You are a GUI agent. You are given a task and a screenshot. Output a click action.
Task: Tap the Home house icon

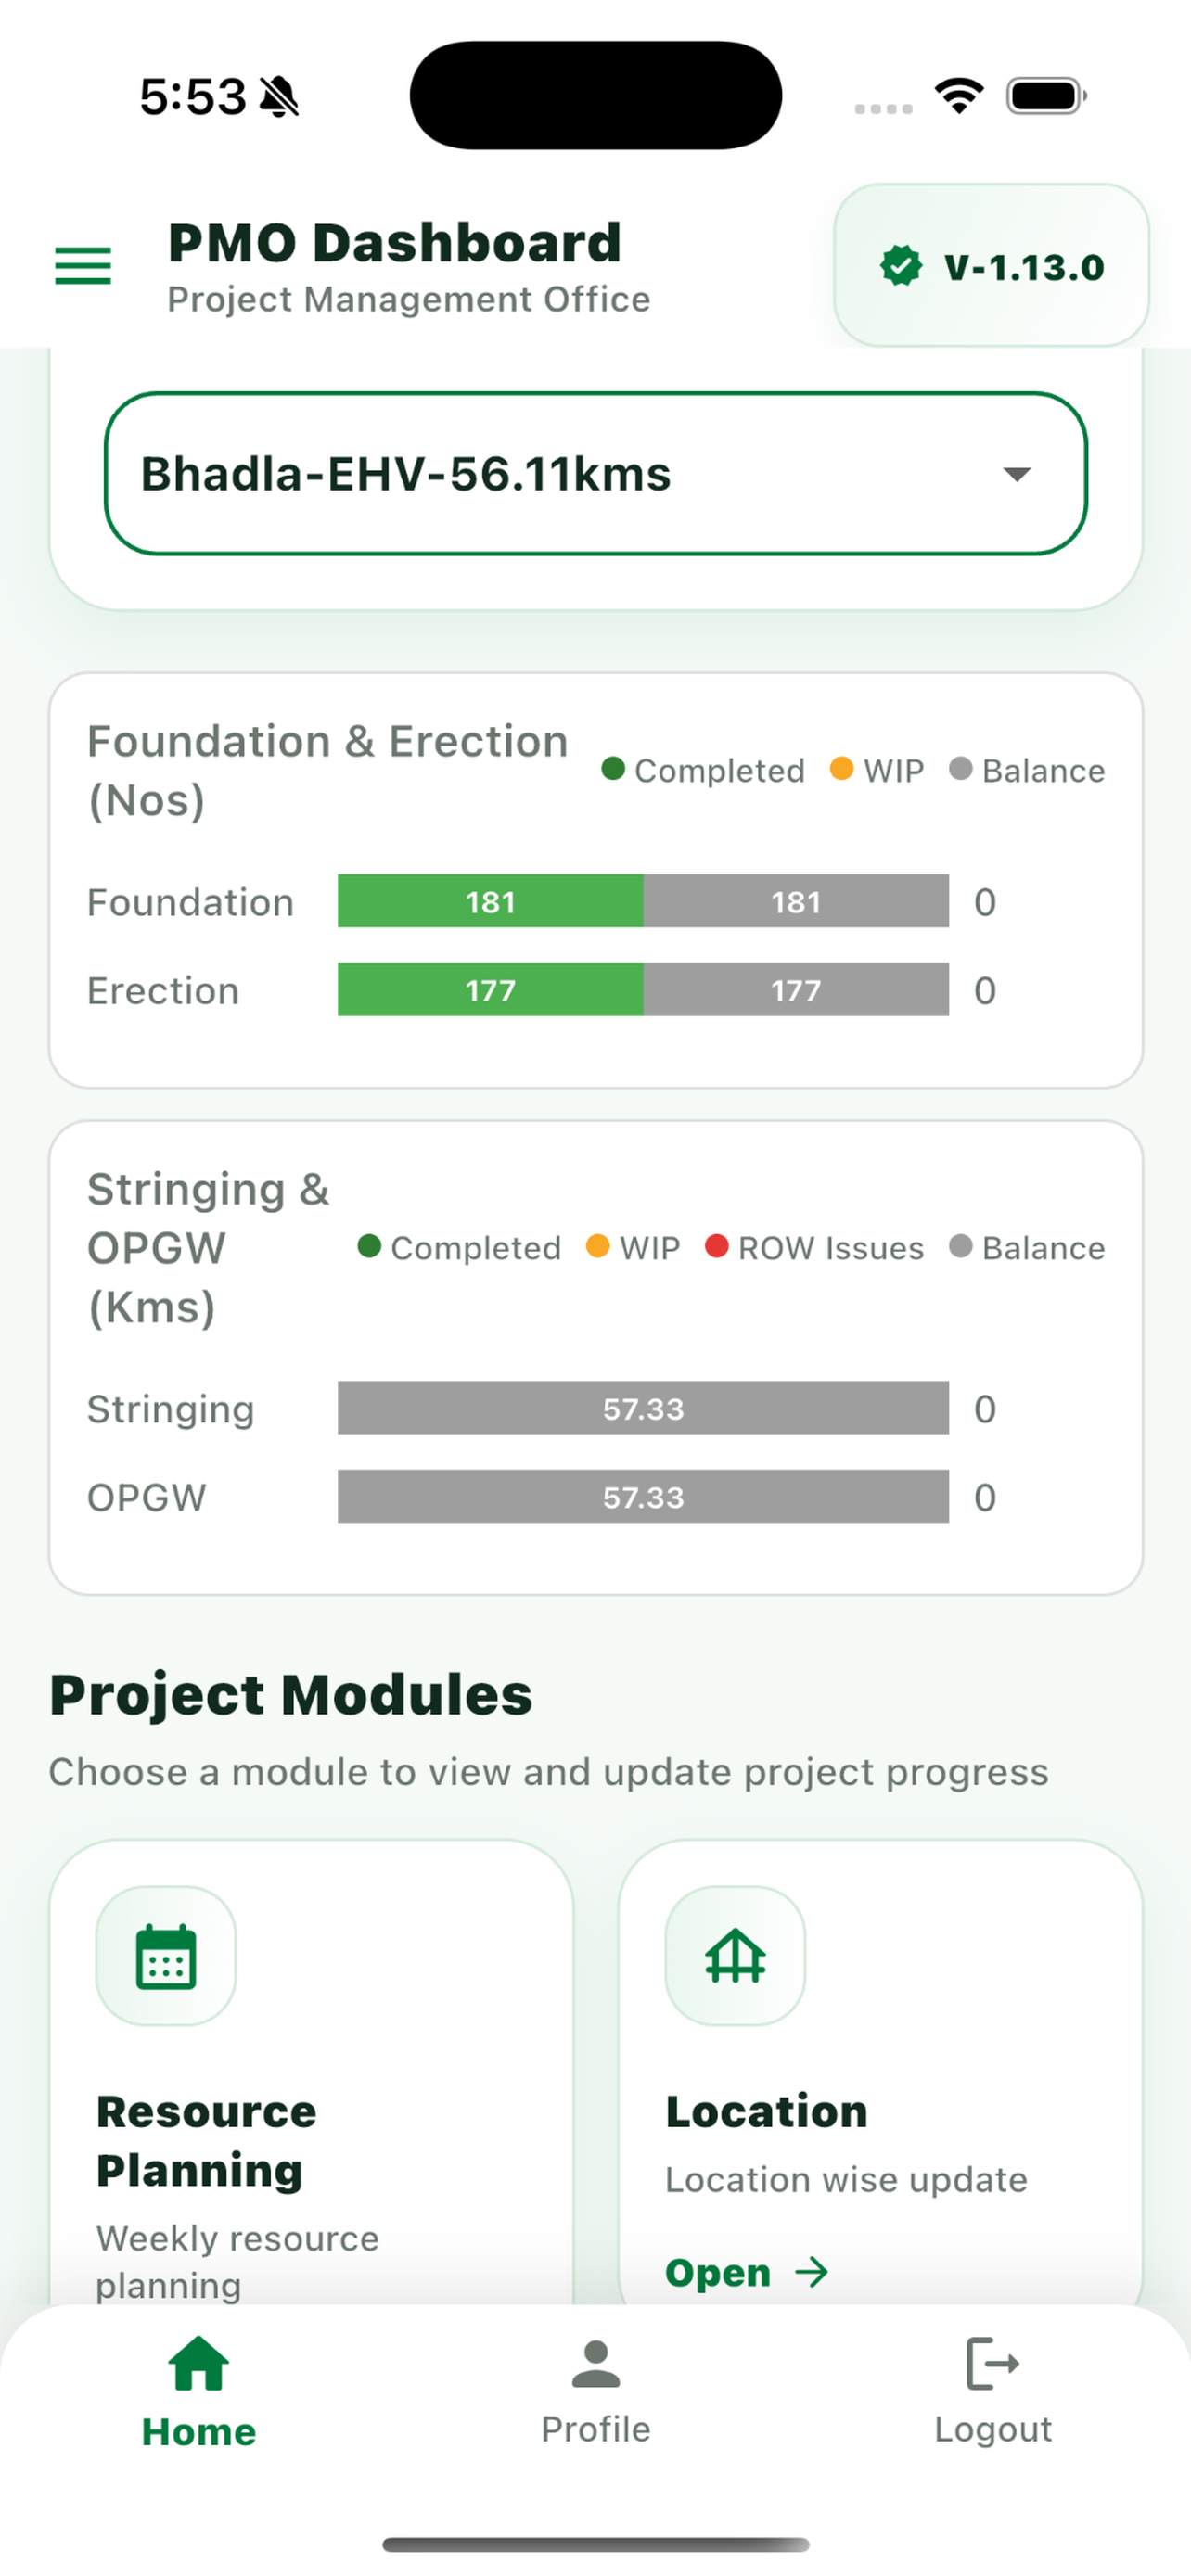[199, 2364]
